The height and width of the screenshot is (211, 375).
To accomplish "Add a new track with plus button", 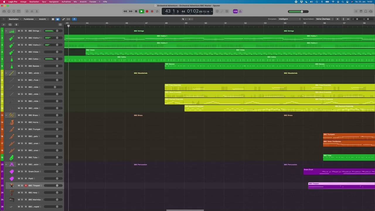I will (4, 25).
